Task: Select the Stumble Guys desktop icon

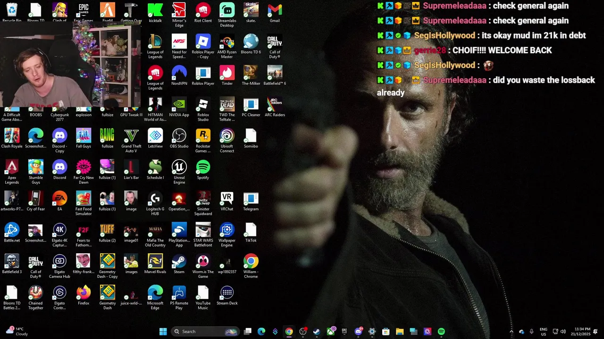Action: (36, 172)
